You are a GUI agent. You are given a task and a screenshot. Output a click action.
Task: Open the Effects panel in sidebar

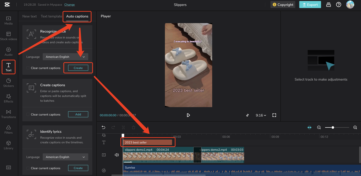[x=8, y=98]
